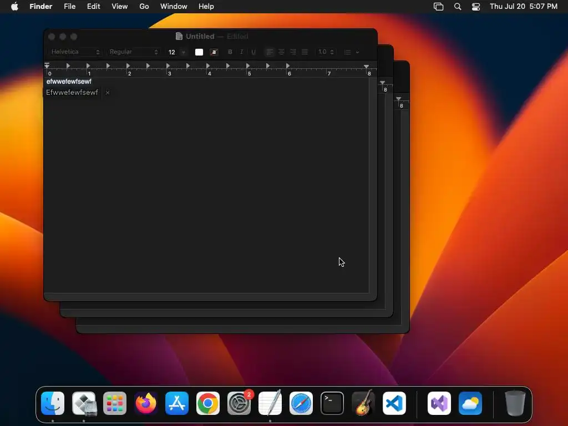Align text left

270,52
